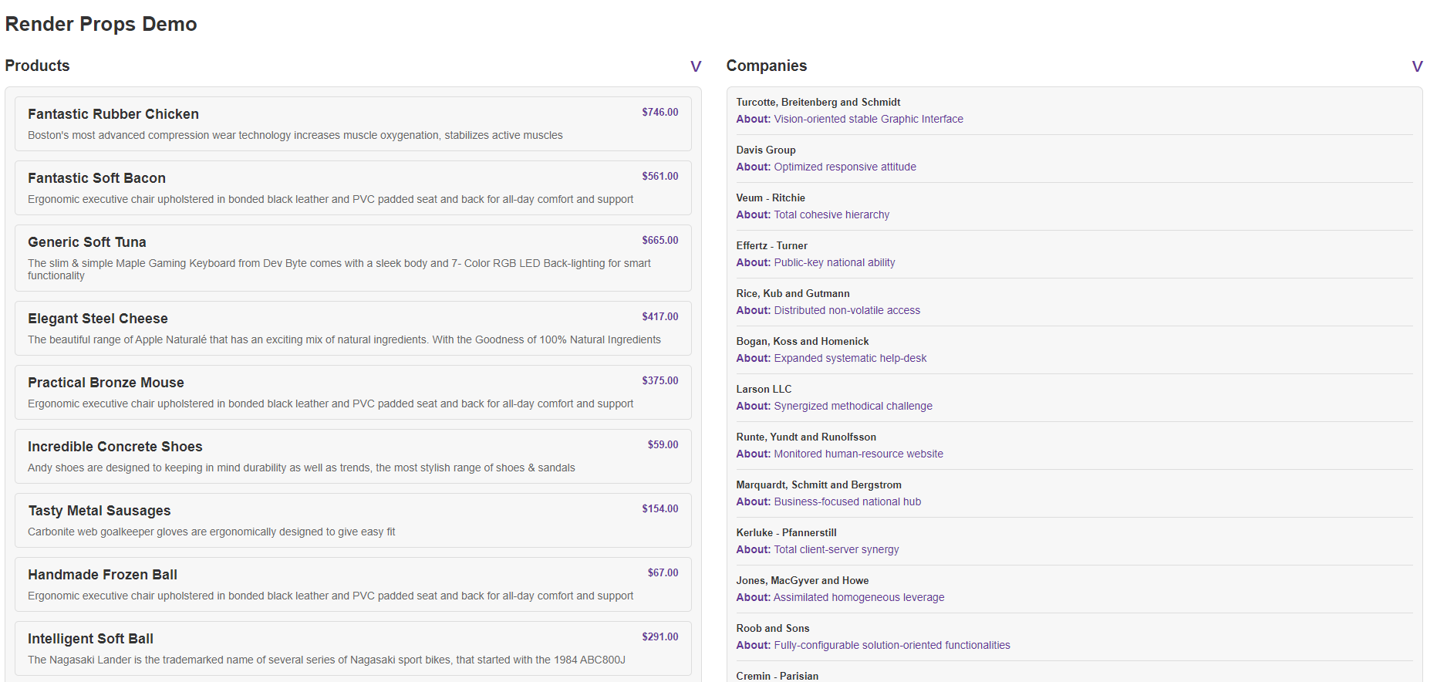Image resolution: width=1437 pixels, height=682 pixels.
Task: Select Bogan, Koss and Homenick company
Action: 802,341
